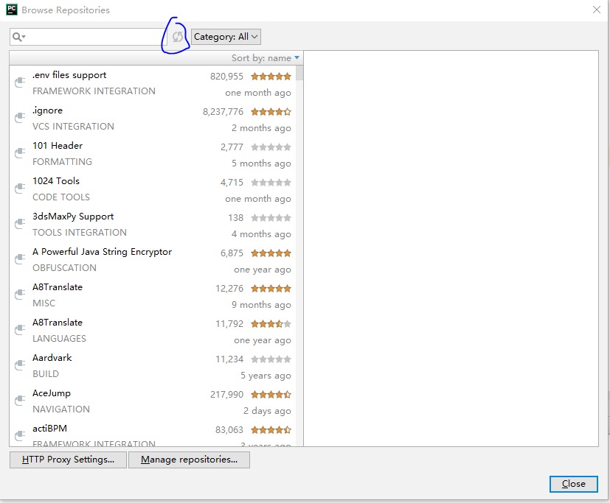Click plugin icon beside Aardvark
The height and width of the screenshot is (503, 610).
pyautogui.click(x=20, y=365)
